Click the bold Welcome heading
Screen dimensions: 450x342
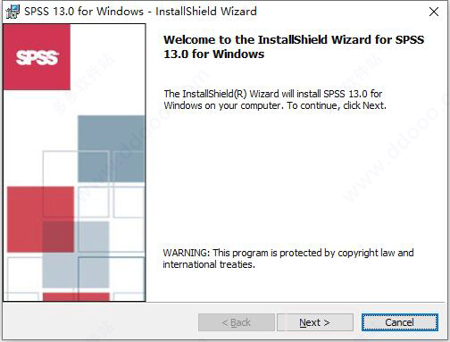294,46
